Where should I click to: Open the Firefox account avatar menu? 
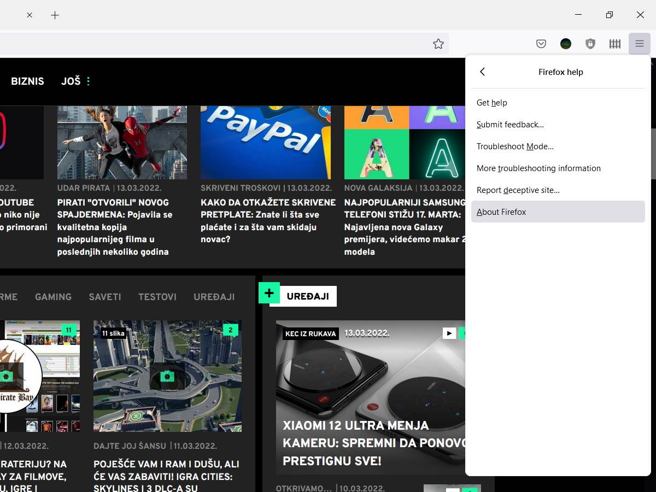click(565, 44)
